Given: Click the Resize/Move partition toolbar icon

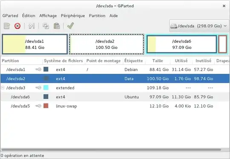Looking at the screenshot, I should click(x=32, y=26).
